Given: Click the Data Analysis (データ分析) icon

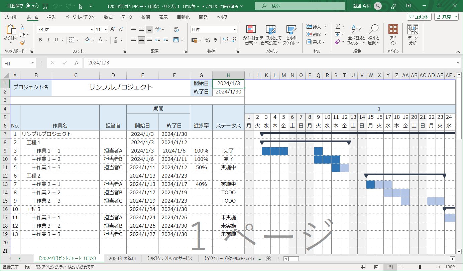Looking at the screenshot, I should tap(413, 35).
